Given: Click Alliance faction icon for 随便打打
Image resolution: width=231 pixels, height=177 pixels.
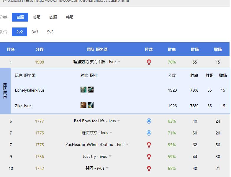Looking at the screenshot, I should pos(149,133).
